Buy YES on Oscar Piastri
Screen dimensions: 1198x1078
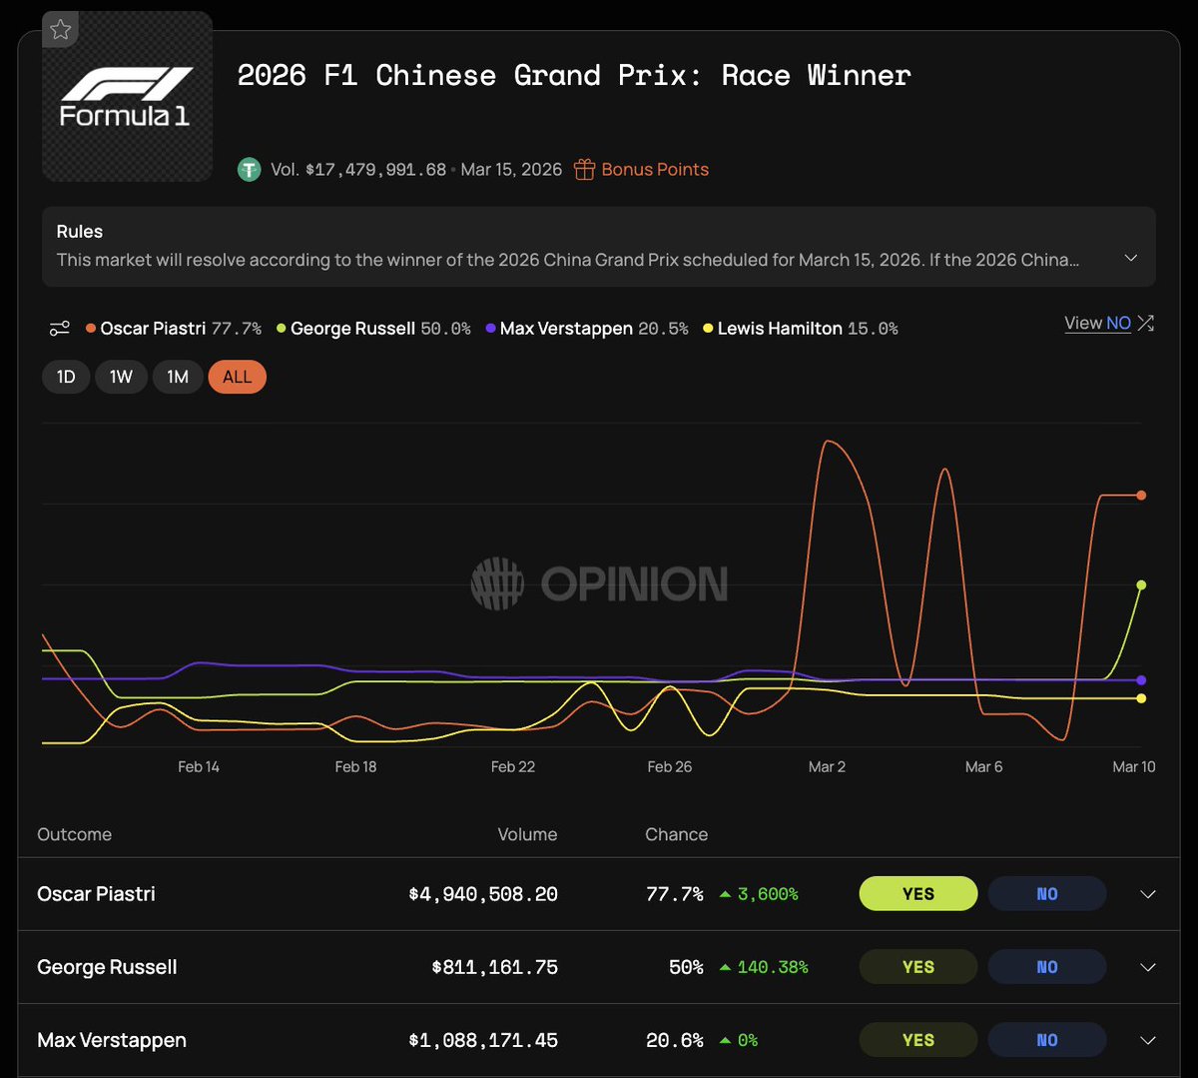[918, 894]
